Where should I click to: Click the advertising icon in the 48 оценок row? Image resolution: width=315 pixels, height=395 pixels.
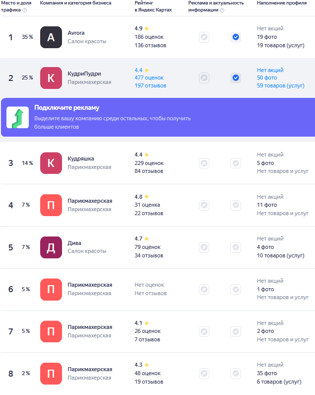coord(204,373)
